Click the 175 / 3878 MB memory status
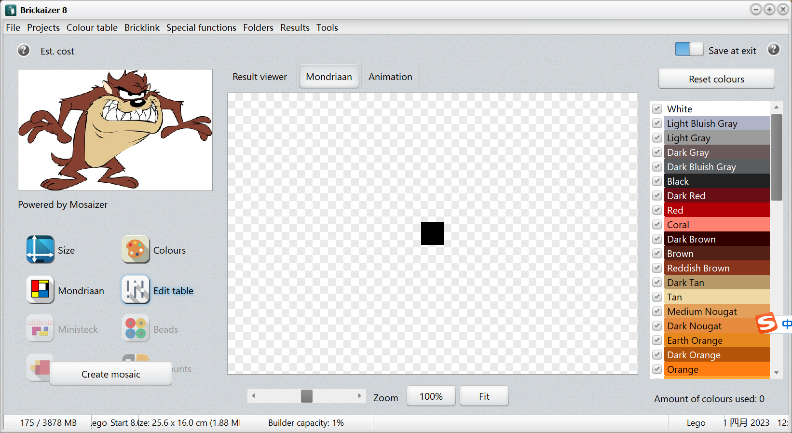 click(x=48, y=422)
